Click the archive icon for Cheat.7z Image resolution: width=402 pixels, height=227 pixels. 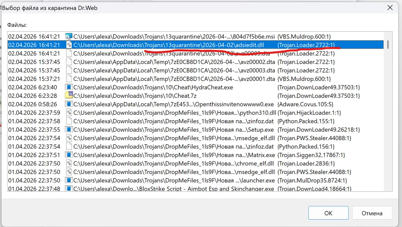[x=68, y=96]
